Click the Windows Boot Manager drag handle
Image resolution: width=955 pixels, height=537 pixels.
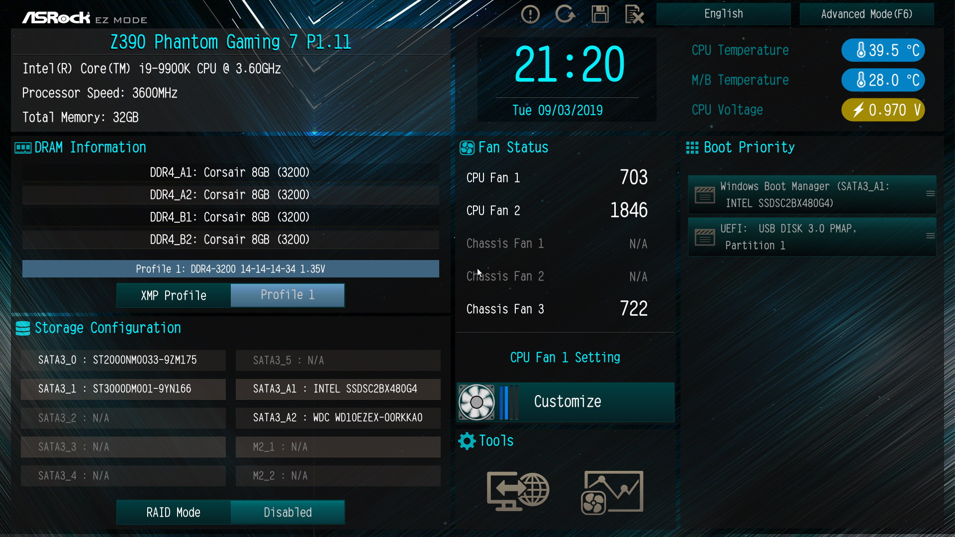930,194
